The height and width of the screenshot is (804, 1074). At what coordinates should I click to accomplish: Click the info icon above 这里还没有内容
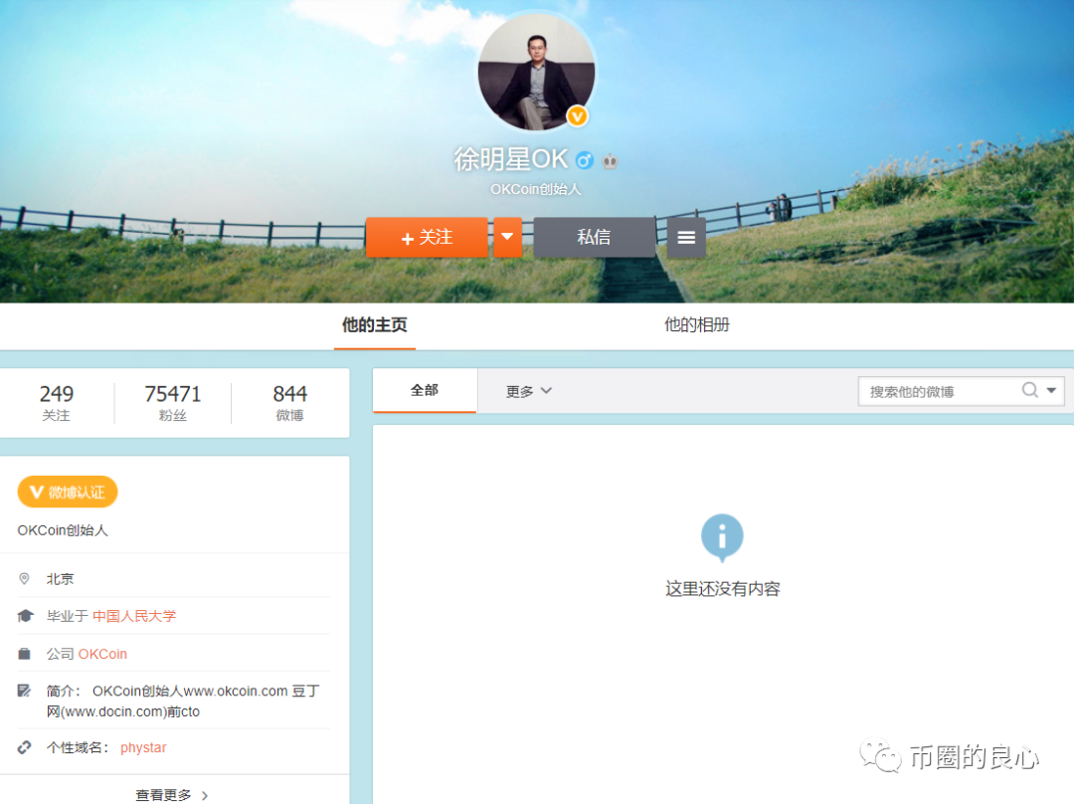[723, 537]
